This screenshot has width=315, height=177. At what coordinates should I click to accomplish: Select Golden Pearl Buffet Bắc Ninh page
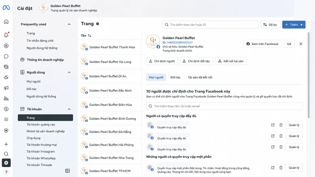point(109,90)
